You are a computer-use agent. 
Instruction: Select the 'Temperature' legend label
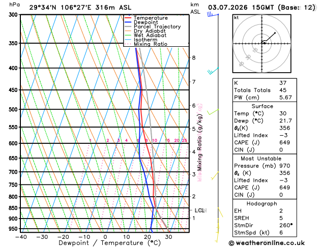click(151, 18)
